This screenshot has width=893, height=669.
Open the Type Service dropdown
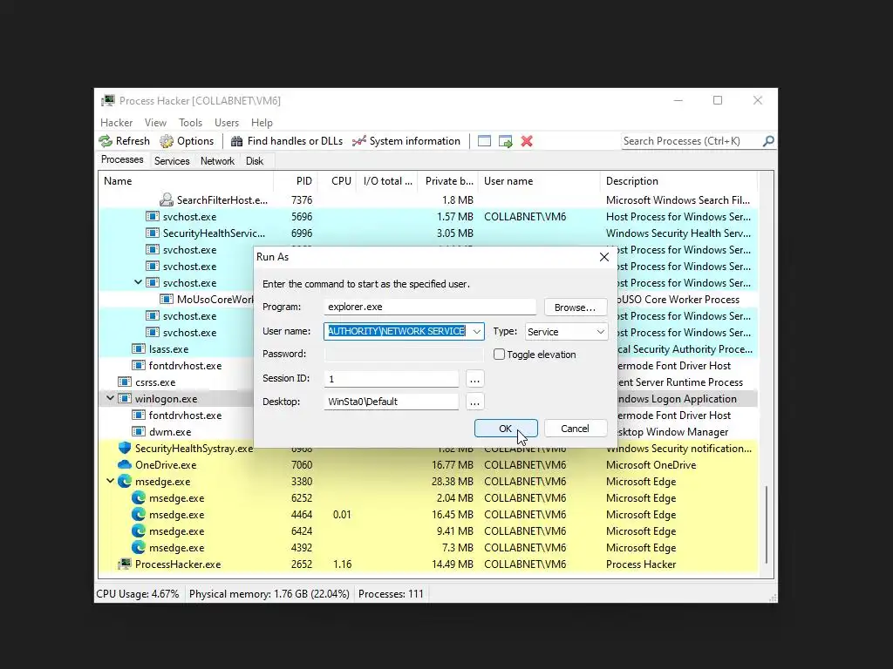point(566,332)
